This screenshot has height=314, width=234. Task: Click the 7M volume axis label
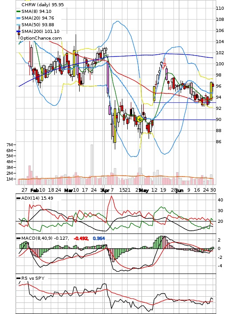point(10,145)
